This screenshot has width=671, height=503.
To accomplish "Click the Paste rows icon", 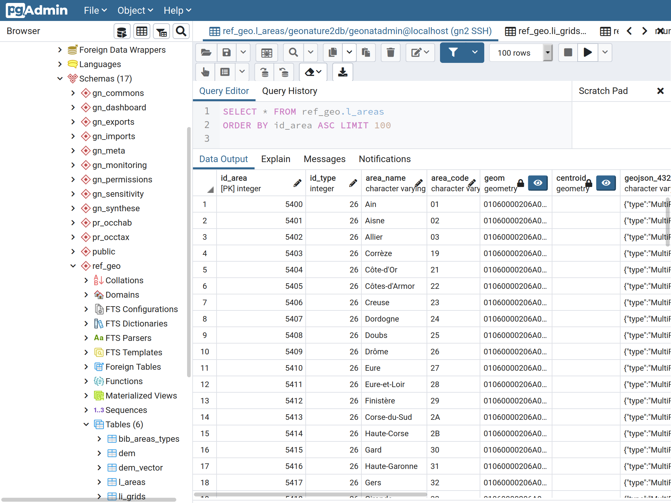I will [366, 52].
